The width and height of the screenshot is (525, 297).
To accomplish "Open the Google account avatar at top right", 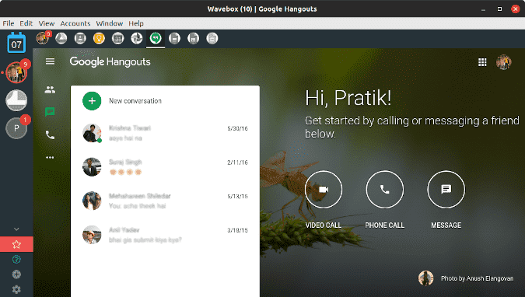I will tap(503, 62).
